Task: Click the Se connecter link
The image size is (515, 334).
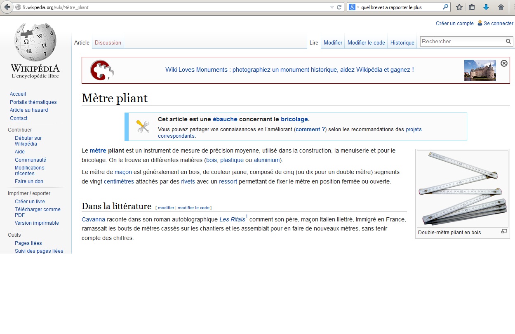Action: (x=499, y=24)
